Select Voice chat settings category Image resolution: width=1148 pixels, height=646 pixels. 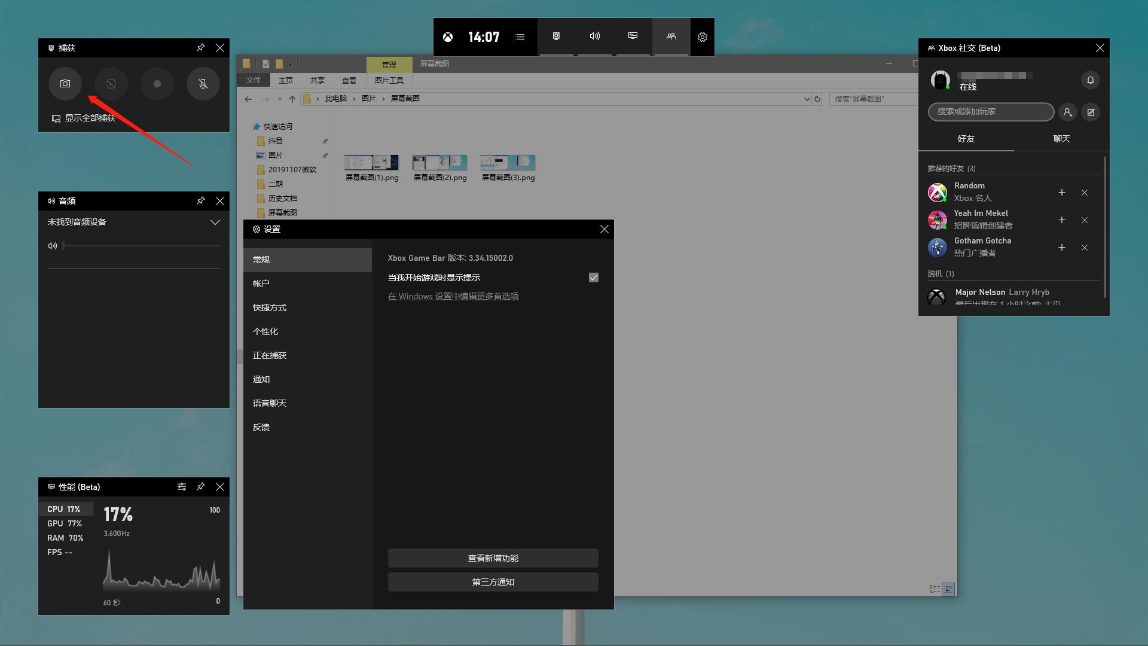click(x=308, y=403)
